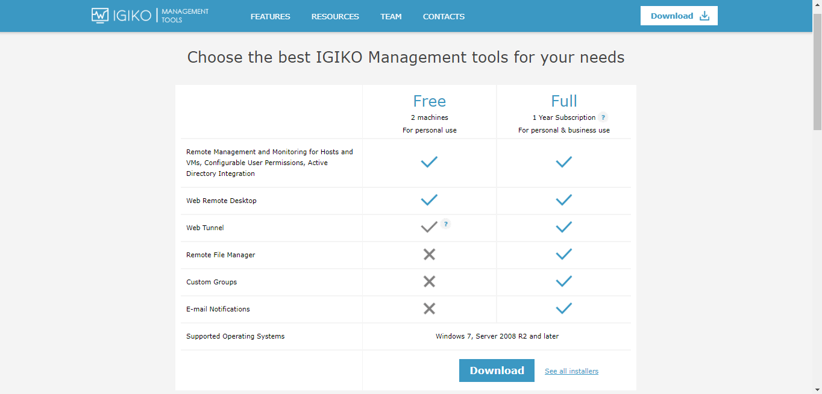822x394 pixels.
Task: Click the Free cross mark for Custom Groups
Action: tap(429, 281)
